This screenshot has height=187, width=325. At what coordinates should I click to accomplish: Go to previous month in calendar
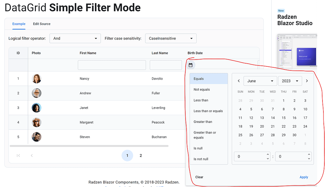tap(239, 81)
